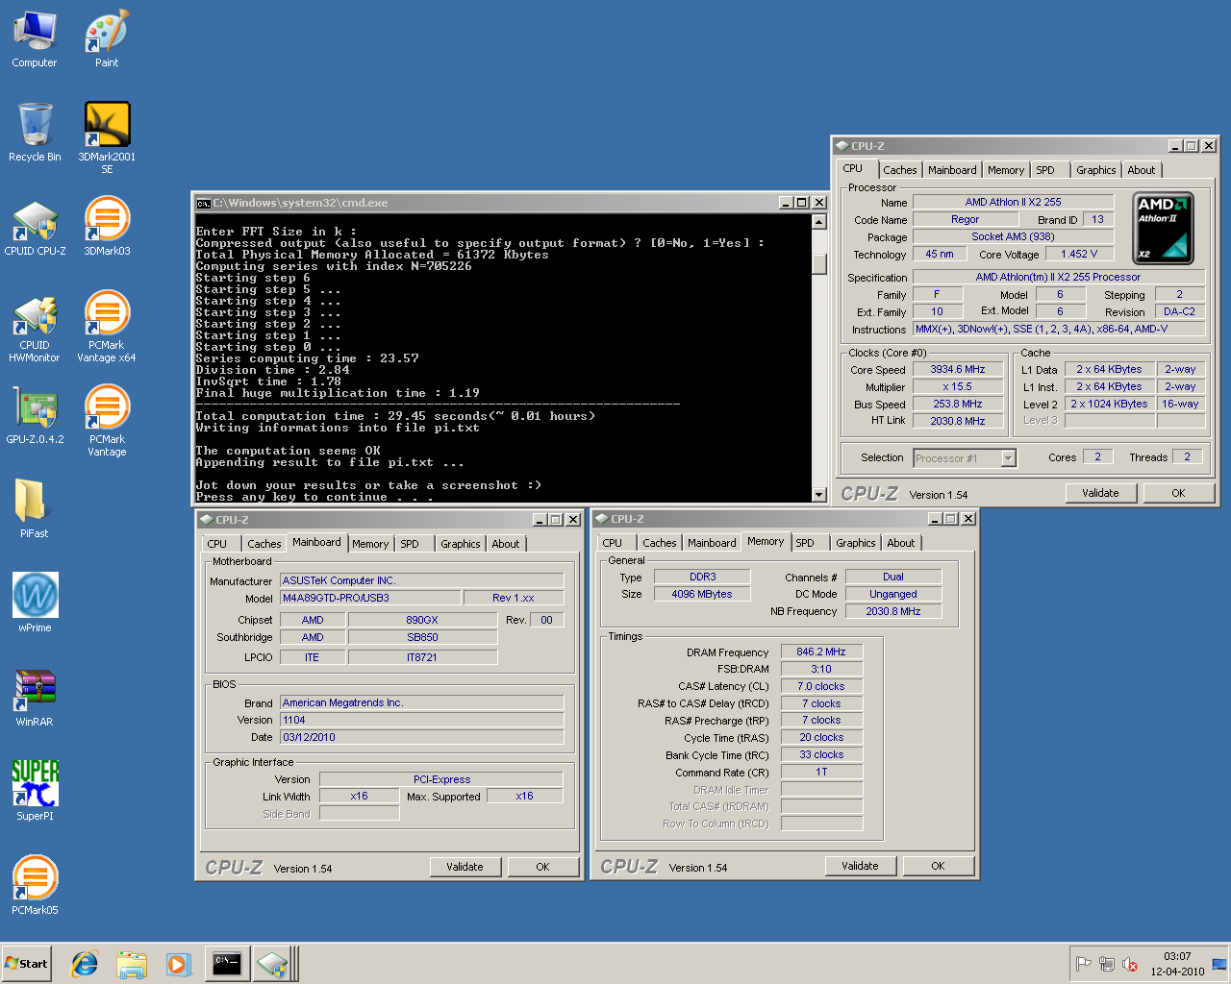Click the Action Center flag tray icon
Image resolution: width=1231 pixels, height=984 pixels.
[1084, 964]
